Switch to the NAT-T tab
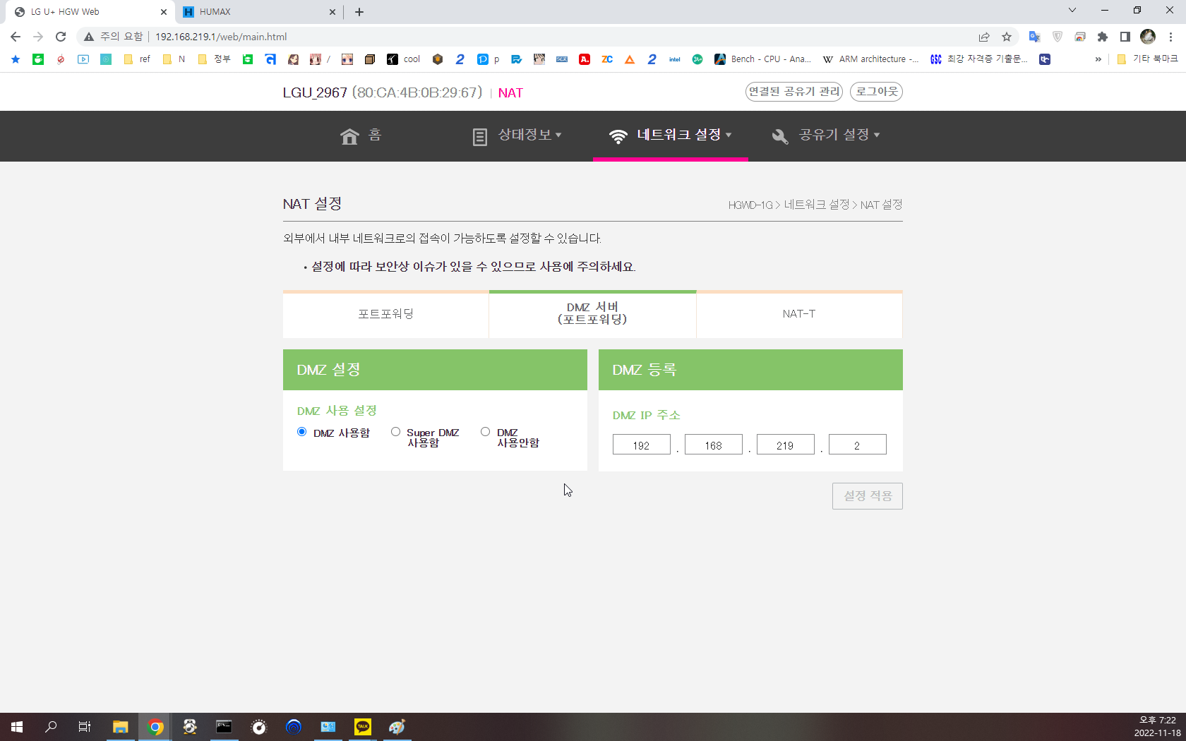Viewport: 1186px width, 741px height. pyautogui.click(x=799, y=314)
